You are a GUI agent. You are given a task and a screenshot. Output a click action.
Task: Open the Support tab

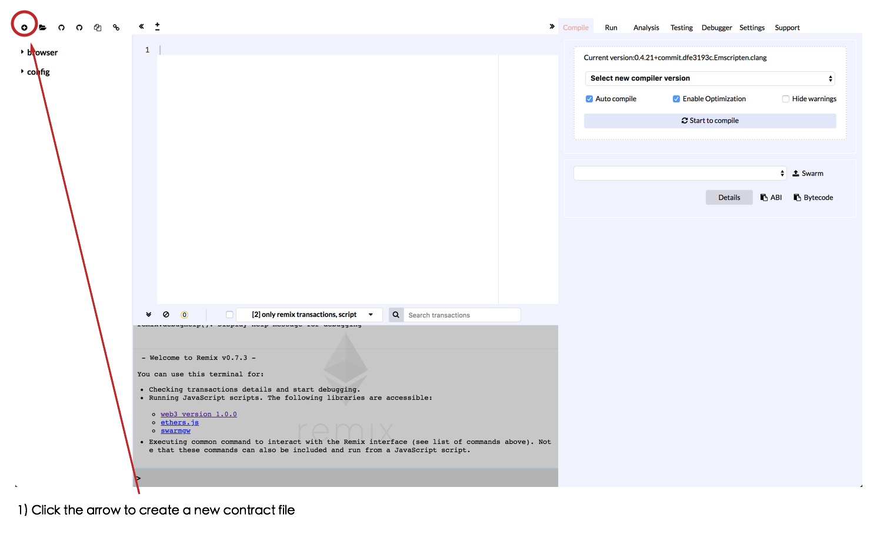point(787,28)
